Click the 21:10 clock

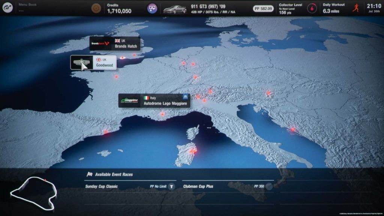coord(374,6)
